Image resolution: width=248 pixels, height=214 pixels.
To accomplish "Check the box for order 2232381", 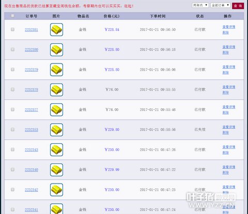I will point(12,29).
